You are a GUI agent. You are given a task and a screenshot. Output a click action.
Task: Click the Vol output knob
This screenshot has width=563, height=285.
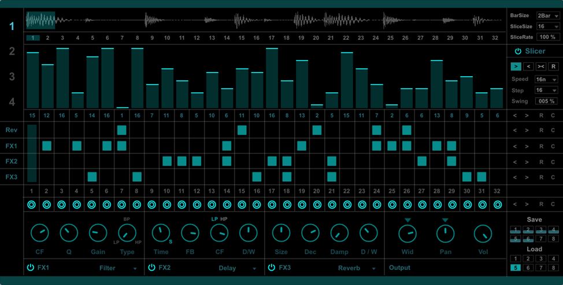click(x=483, y=234)
